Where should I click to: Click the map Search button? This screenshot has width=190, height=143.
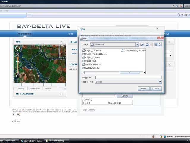tap(48, 88)
